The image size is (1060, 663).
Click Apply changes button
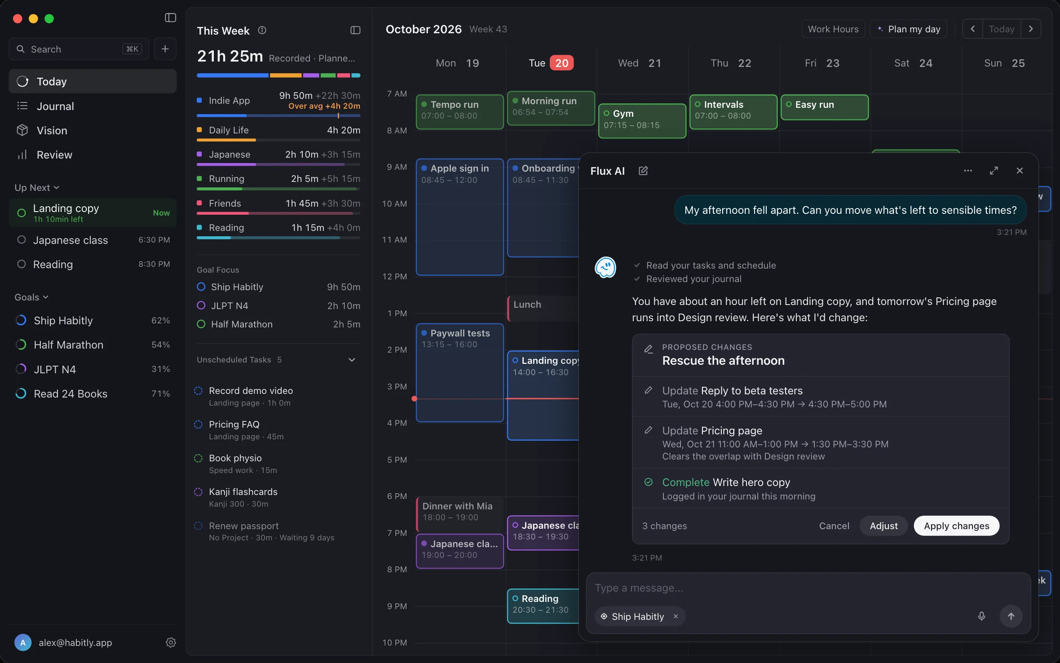pos(956,526)
